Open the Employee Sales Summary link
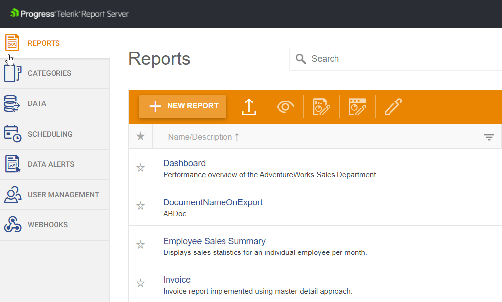The image size is (502, 302). (214, 241)
